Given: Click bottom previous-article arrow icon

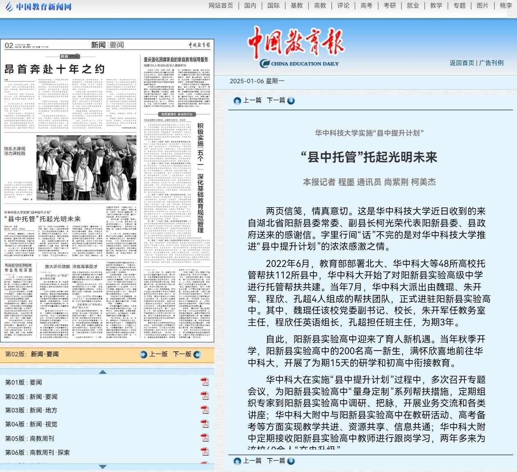Looking at the screenshot, I should [x=237, y=461].
